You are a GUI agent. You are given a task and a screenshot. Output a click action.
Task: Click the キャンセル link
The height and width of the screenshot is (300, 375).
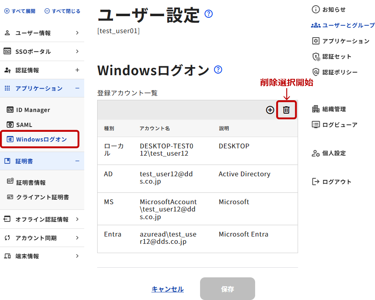coord(167,289)
